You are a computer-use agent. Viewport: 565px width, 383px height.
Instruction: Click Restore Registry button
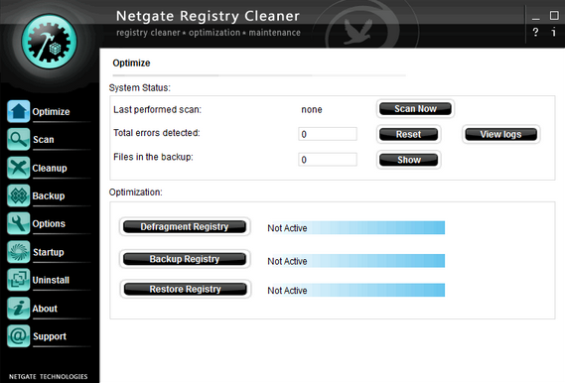tap(186, 289)
